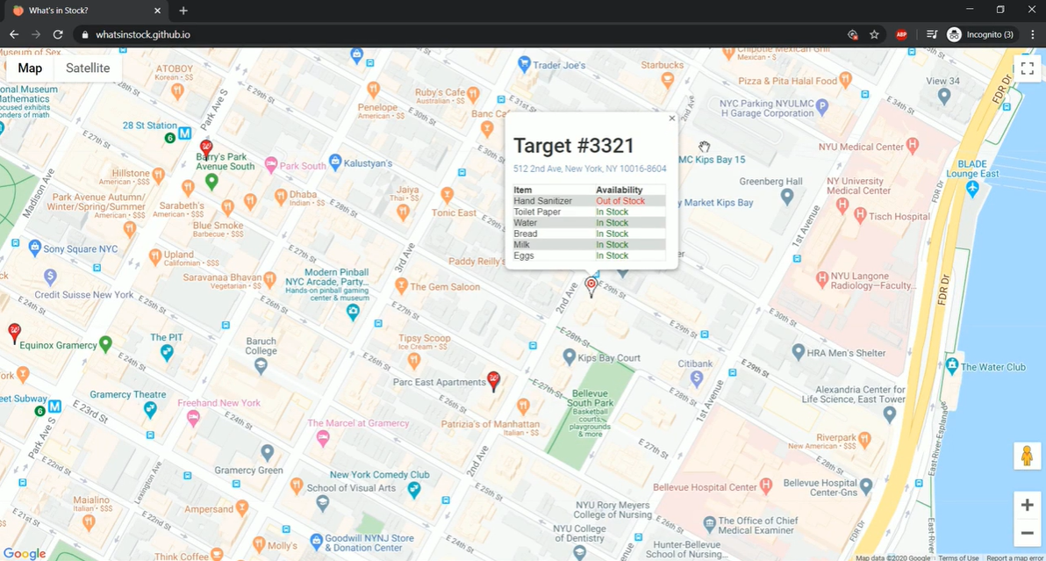Click the Park South hotel pin
Screen dimensions: 1046x561
(x=271, y=164)
